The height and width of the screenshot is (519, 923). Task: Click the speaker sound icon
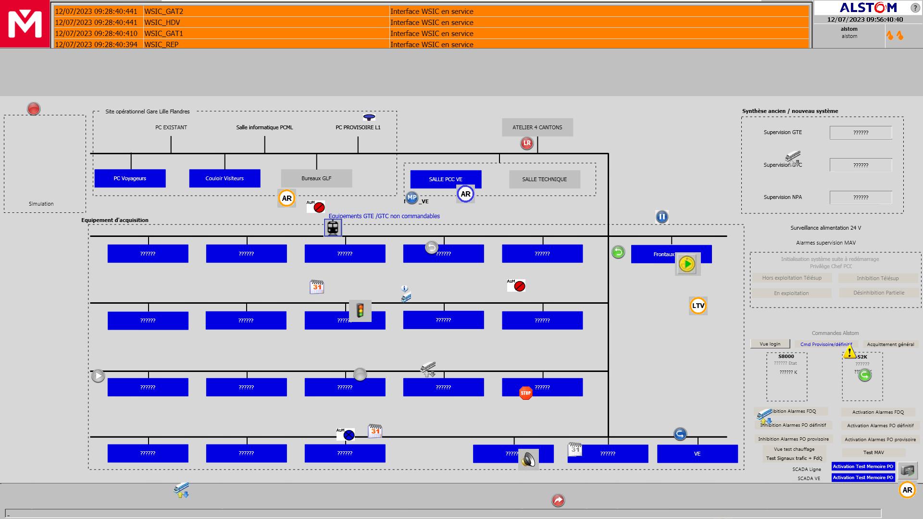point(528,459)
